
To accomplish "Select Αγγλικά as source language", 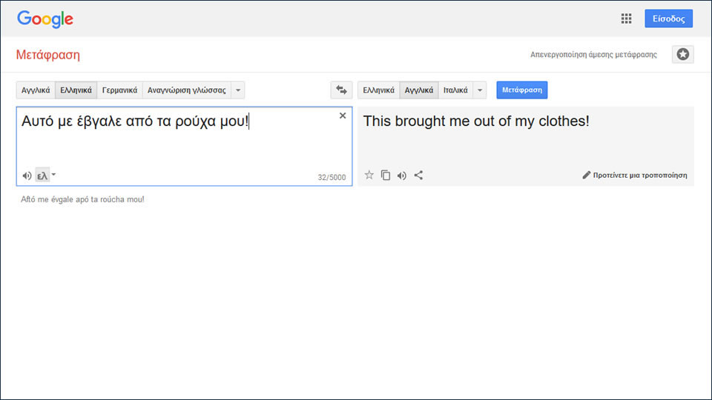I will (36, 90).
